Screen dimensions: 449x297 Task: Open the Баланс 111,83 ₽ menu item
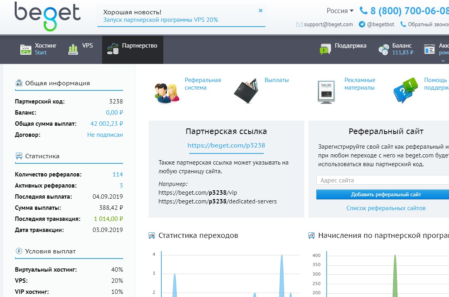coord(403,49)
